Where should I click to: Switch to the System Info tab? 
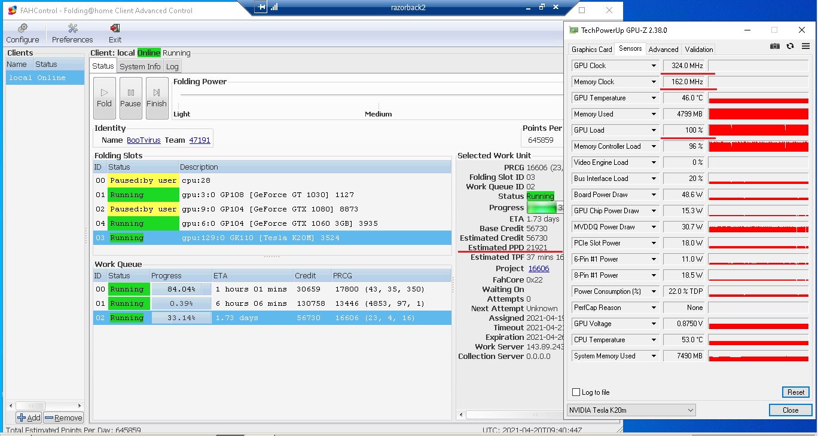pos(140,67)
